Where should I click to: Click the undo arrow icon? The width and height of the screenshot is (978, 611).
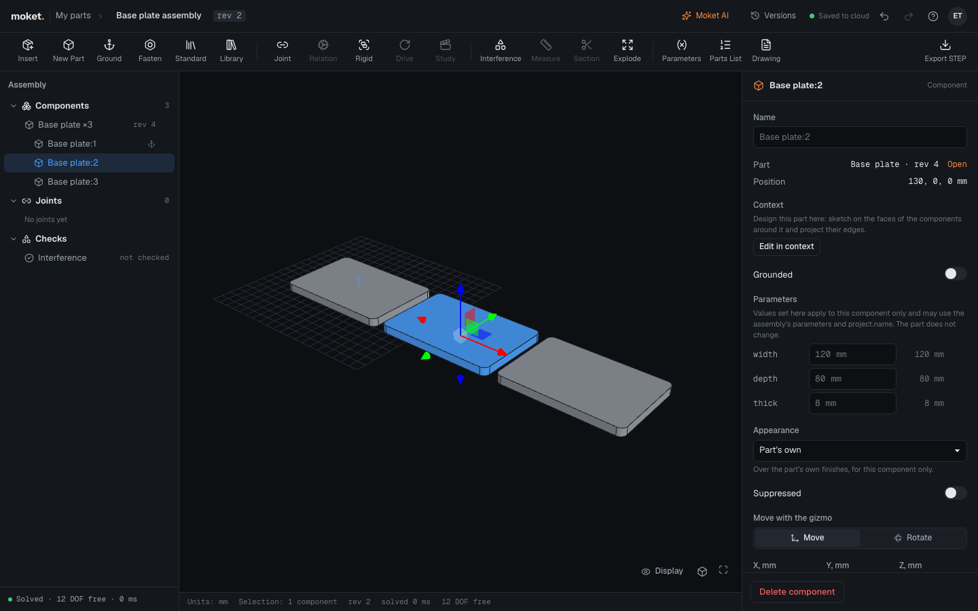884,16
